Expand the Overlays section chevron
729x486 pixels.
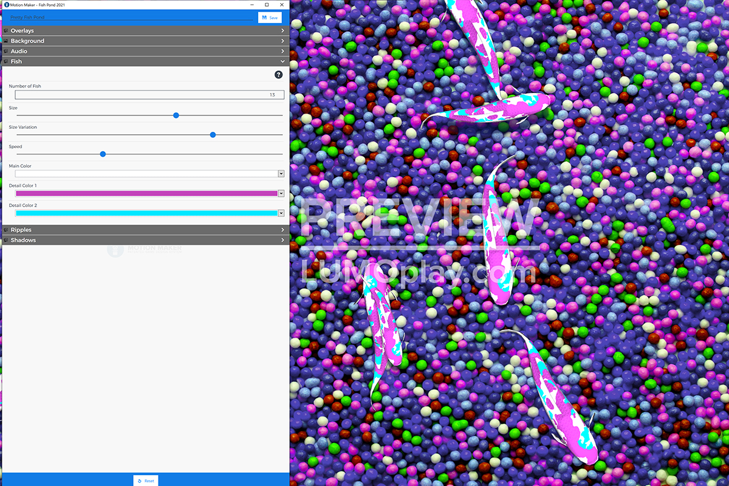tap(282, 30)
